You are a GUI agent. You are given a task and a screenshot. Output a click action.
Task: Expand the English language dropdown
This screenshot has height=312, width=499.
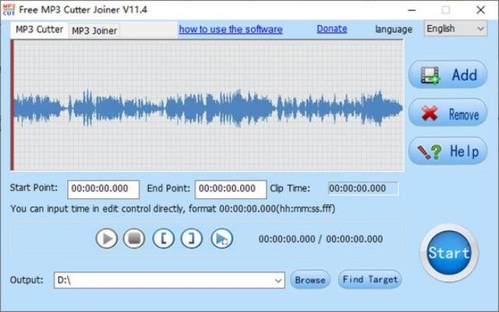(455, 29)
